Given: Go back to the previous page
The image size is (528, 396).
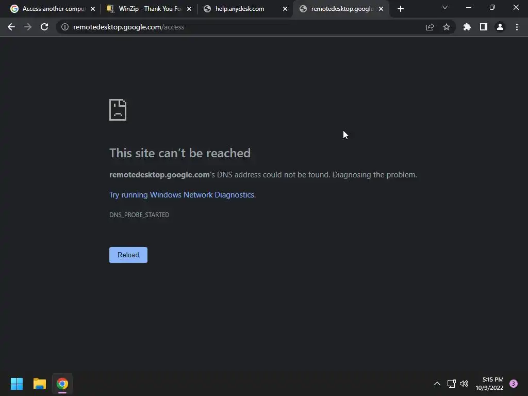Looking at the screenshot, I should click(11, 27).
